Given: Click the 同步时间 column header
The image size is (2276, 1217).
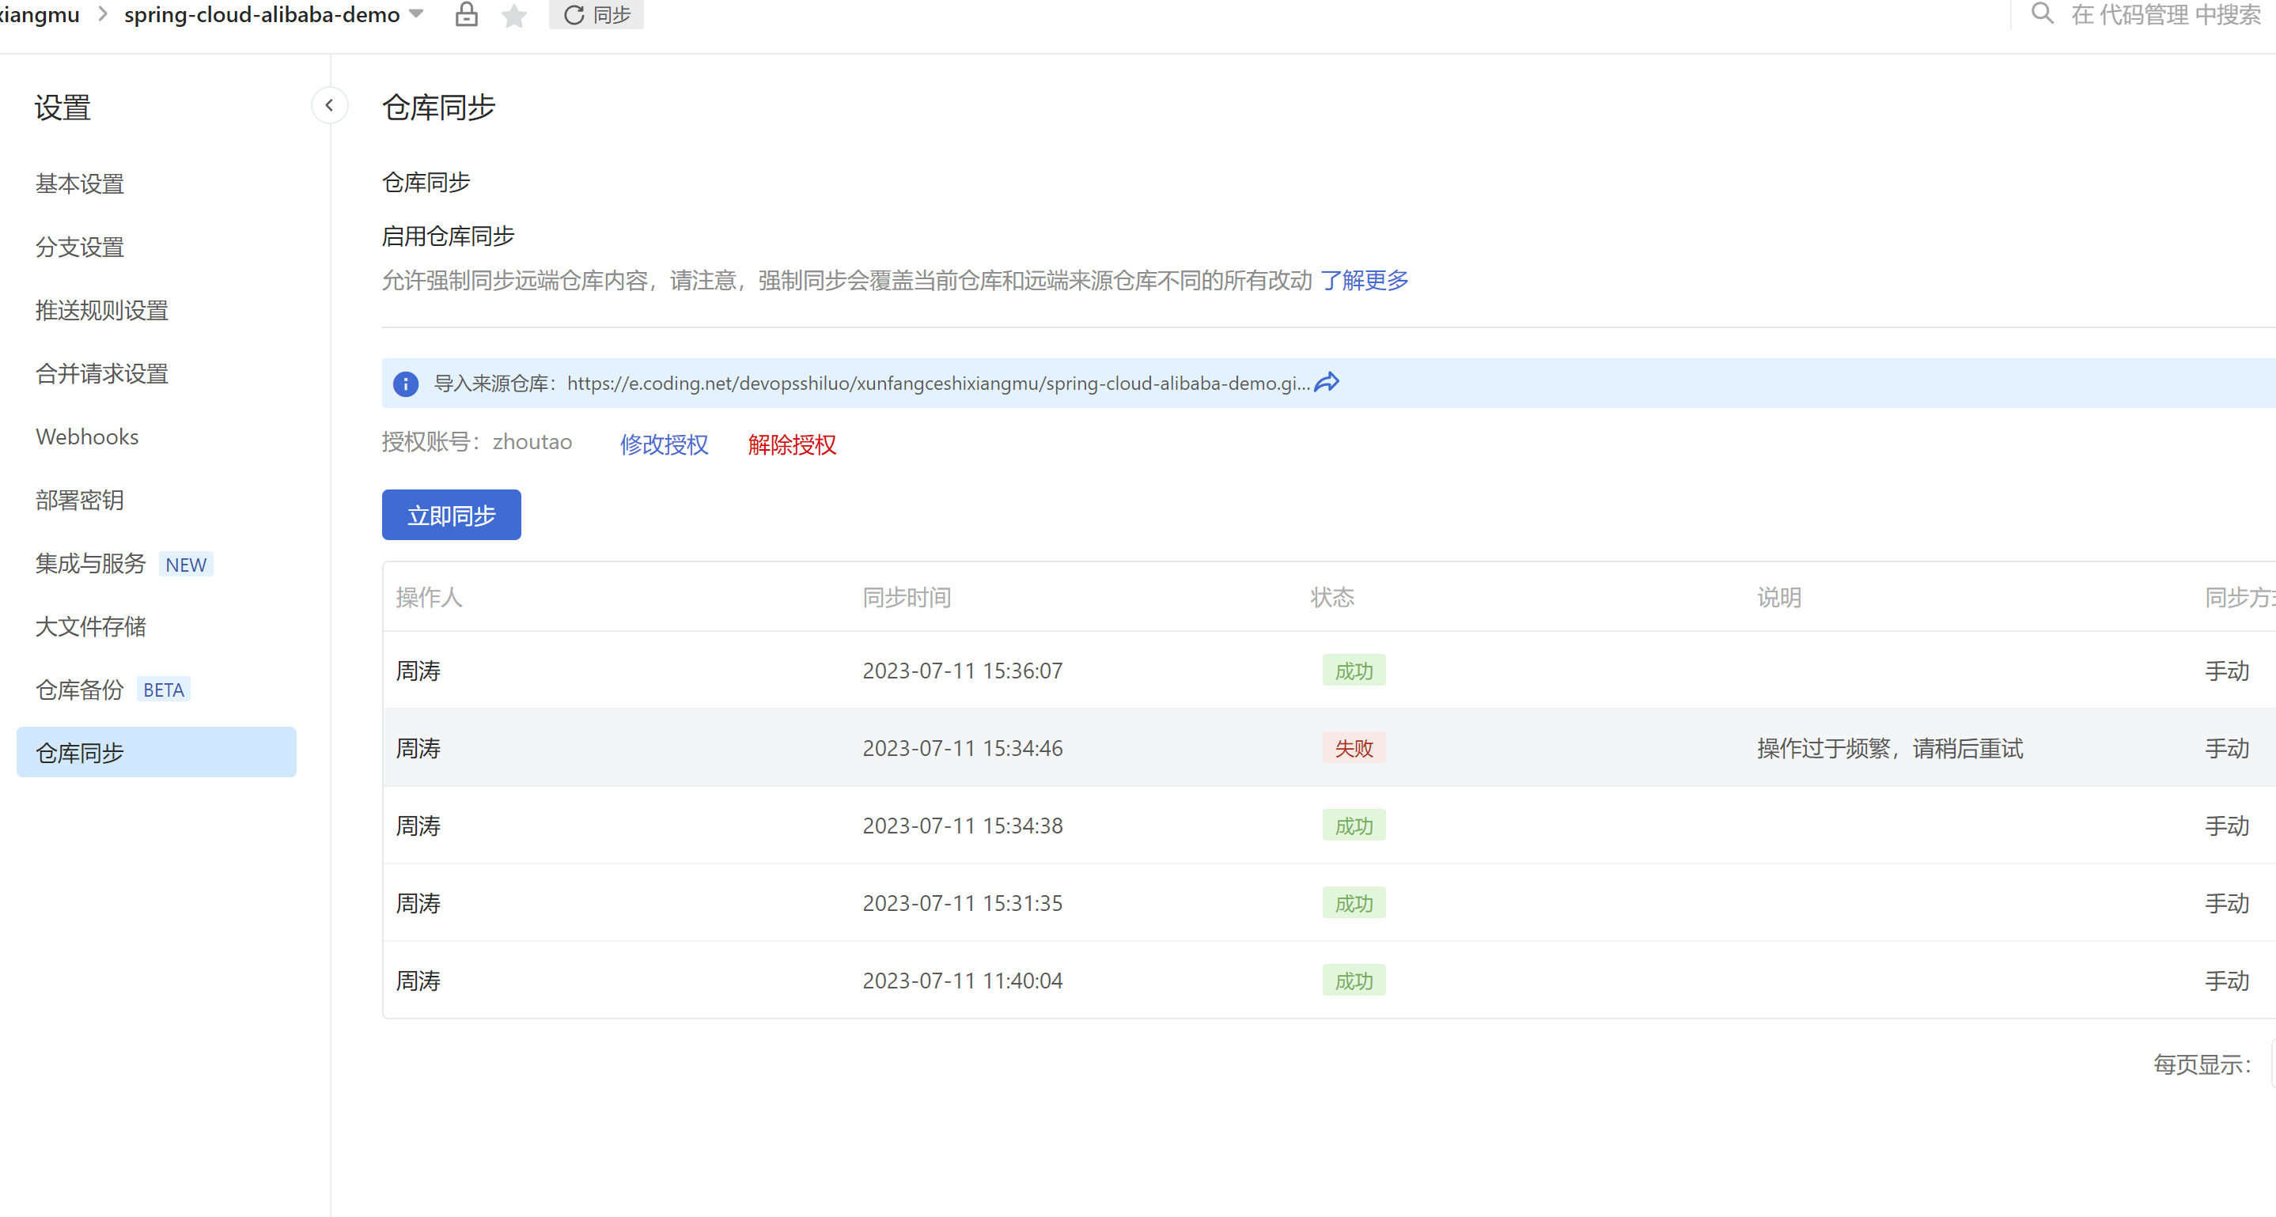Looking at the screenshot, I should point(907,597).
